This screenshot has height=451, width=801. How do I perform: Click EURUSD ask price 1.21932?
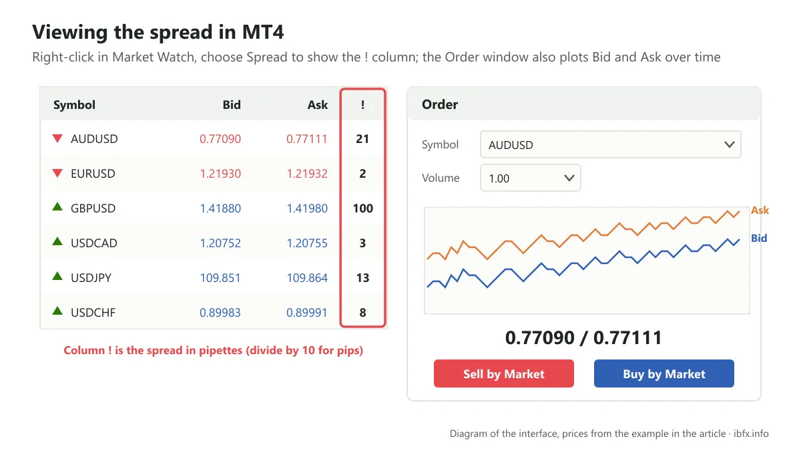(x=307, y=174)
